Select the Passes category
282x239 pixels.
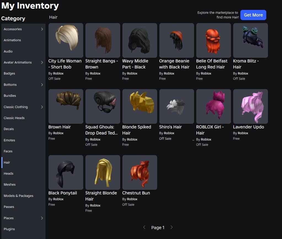pos(23,207)
